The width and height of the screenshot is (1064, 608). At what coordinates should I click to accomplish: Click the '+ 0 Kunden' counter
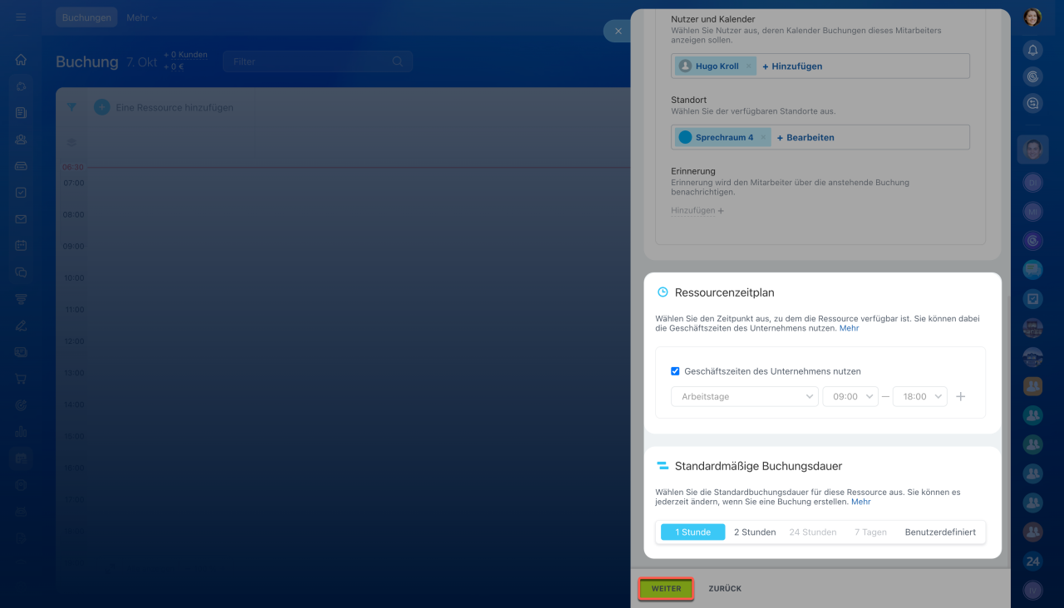coord(185,55)
